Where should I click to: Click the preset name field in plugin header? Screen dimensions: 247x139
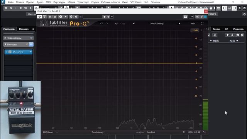[x=93, y=17]
